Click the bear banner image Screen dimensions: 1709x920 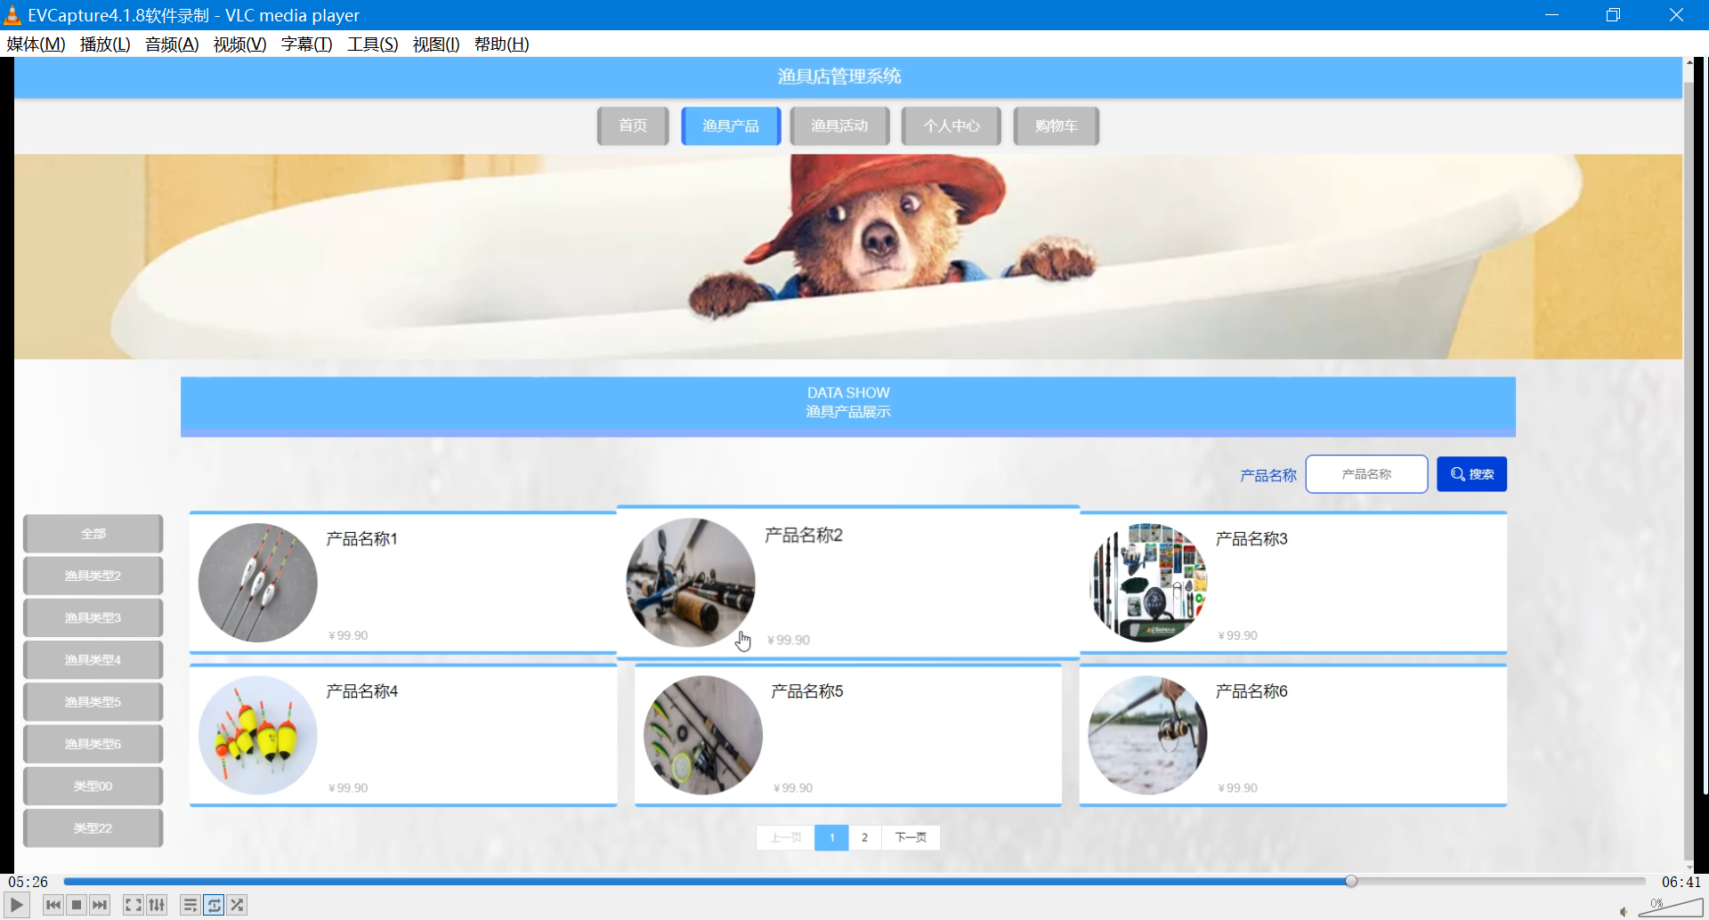848,256
